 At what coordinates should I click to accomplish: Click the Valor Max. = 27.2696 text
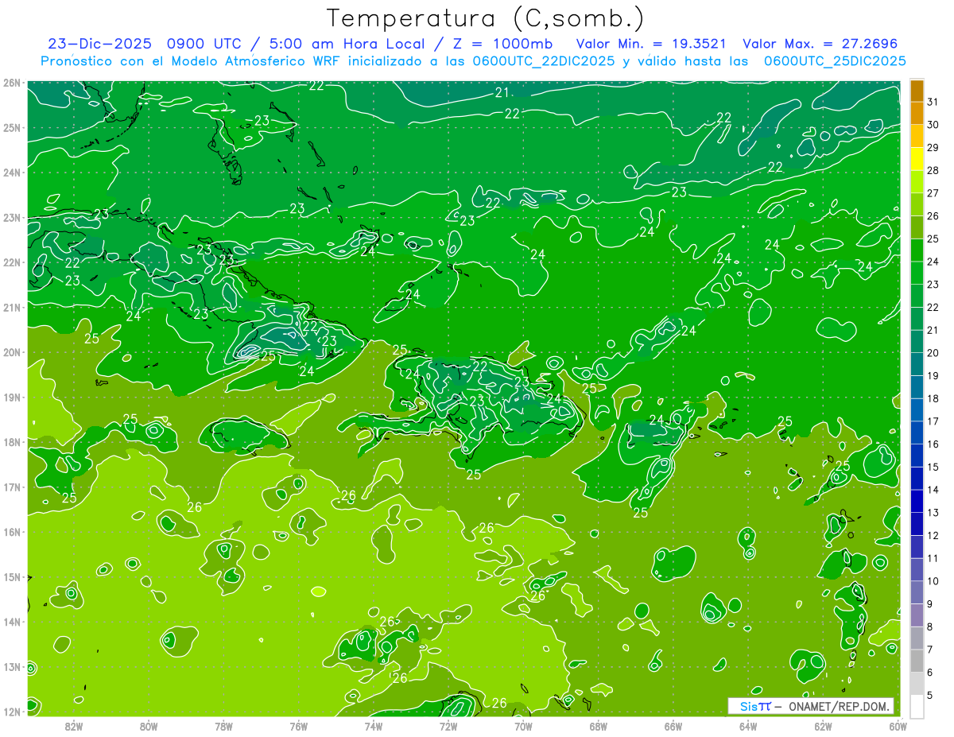820,44
